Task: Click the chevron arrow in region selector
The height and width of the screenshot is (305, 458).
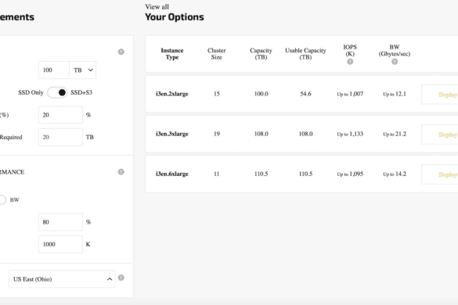Action: 110,279
